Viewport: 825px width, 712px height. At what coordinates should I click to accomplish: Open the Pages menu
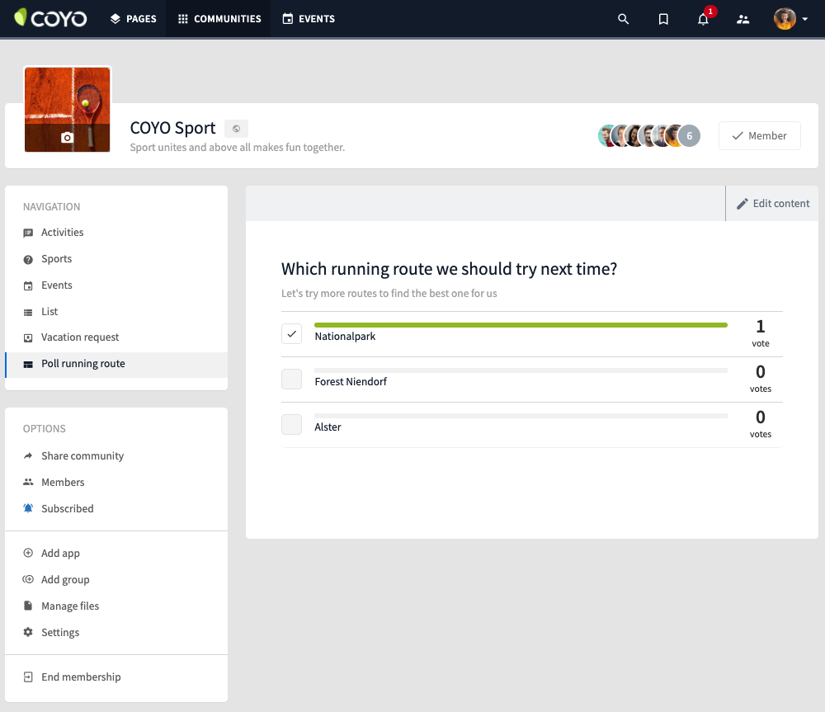coord(133,18)
